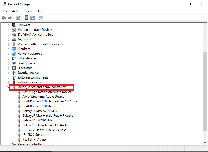The image size is (208, 152).
Task: Select AMD High Definition Audio Device
Action: tap(47, 92)
